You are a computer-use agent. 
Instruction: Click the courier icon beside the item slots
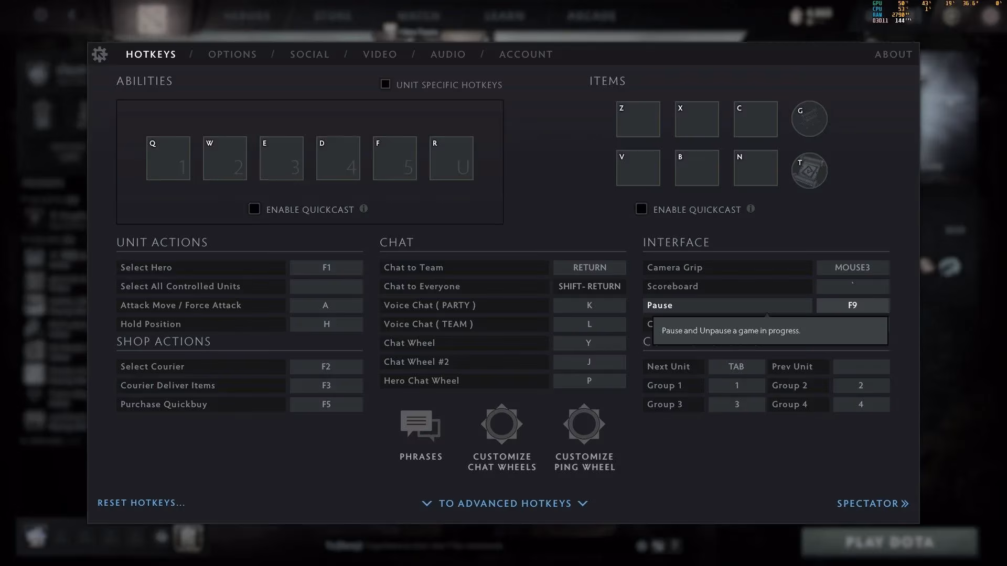[809, 118]
